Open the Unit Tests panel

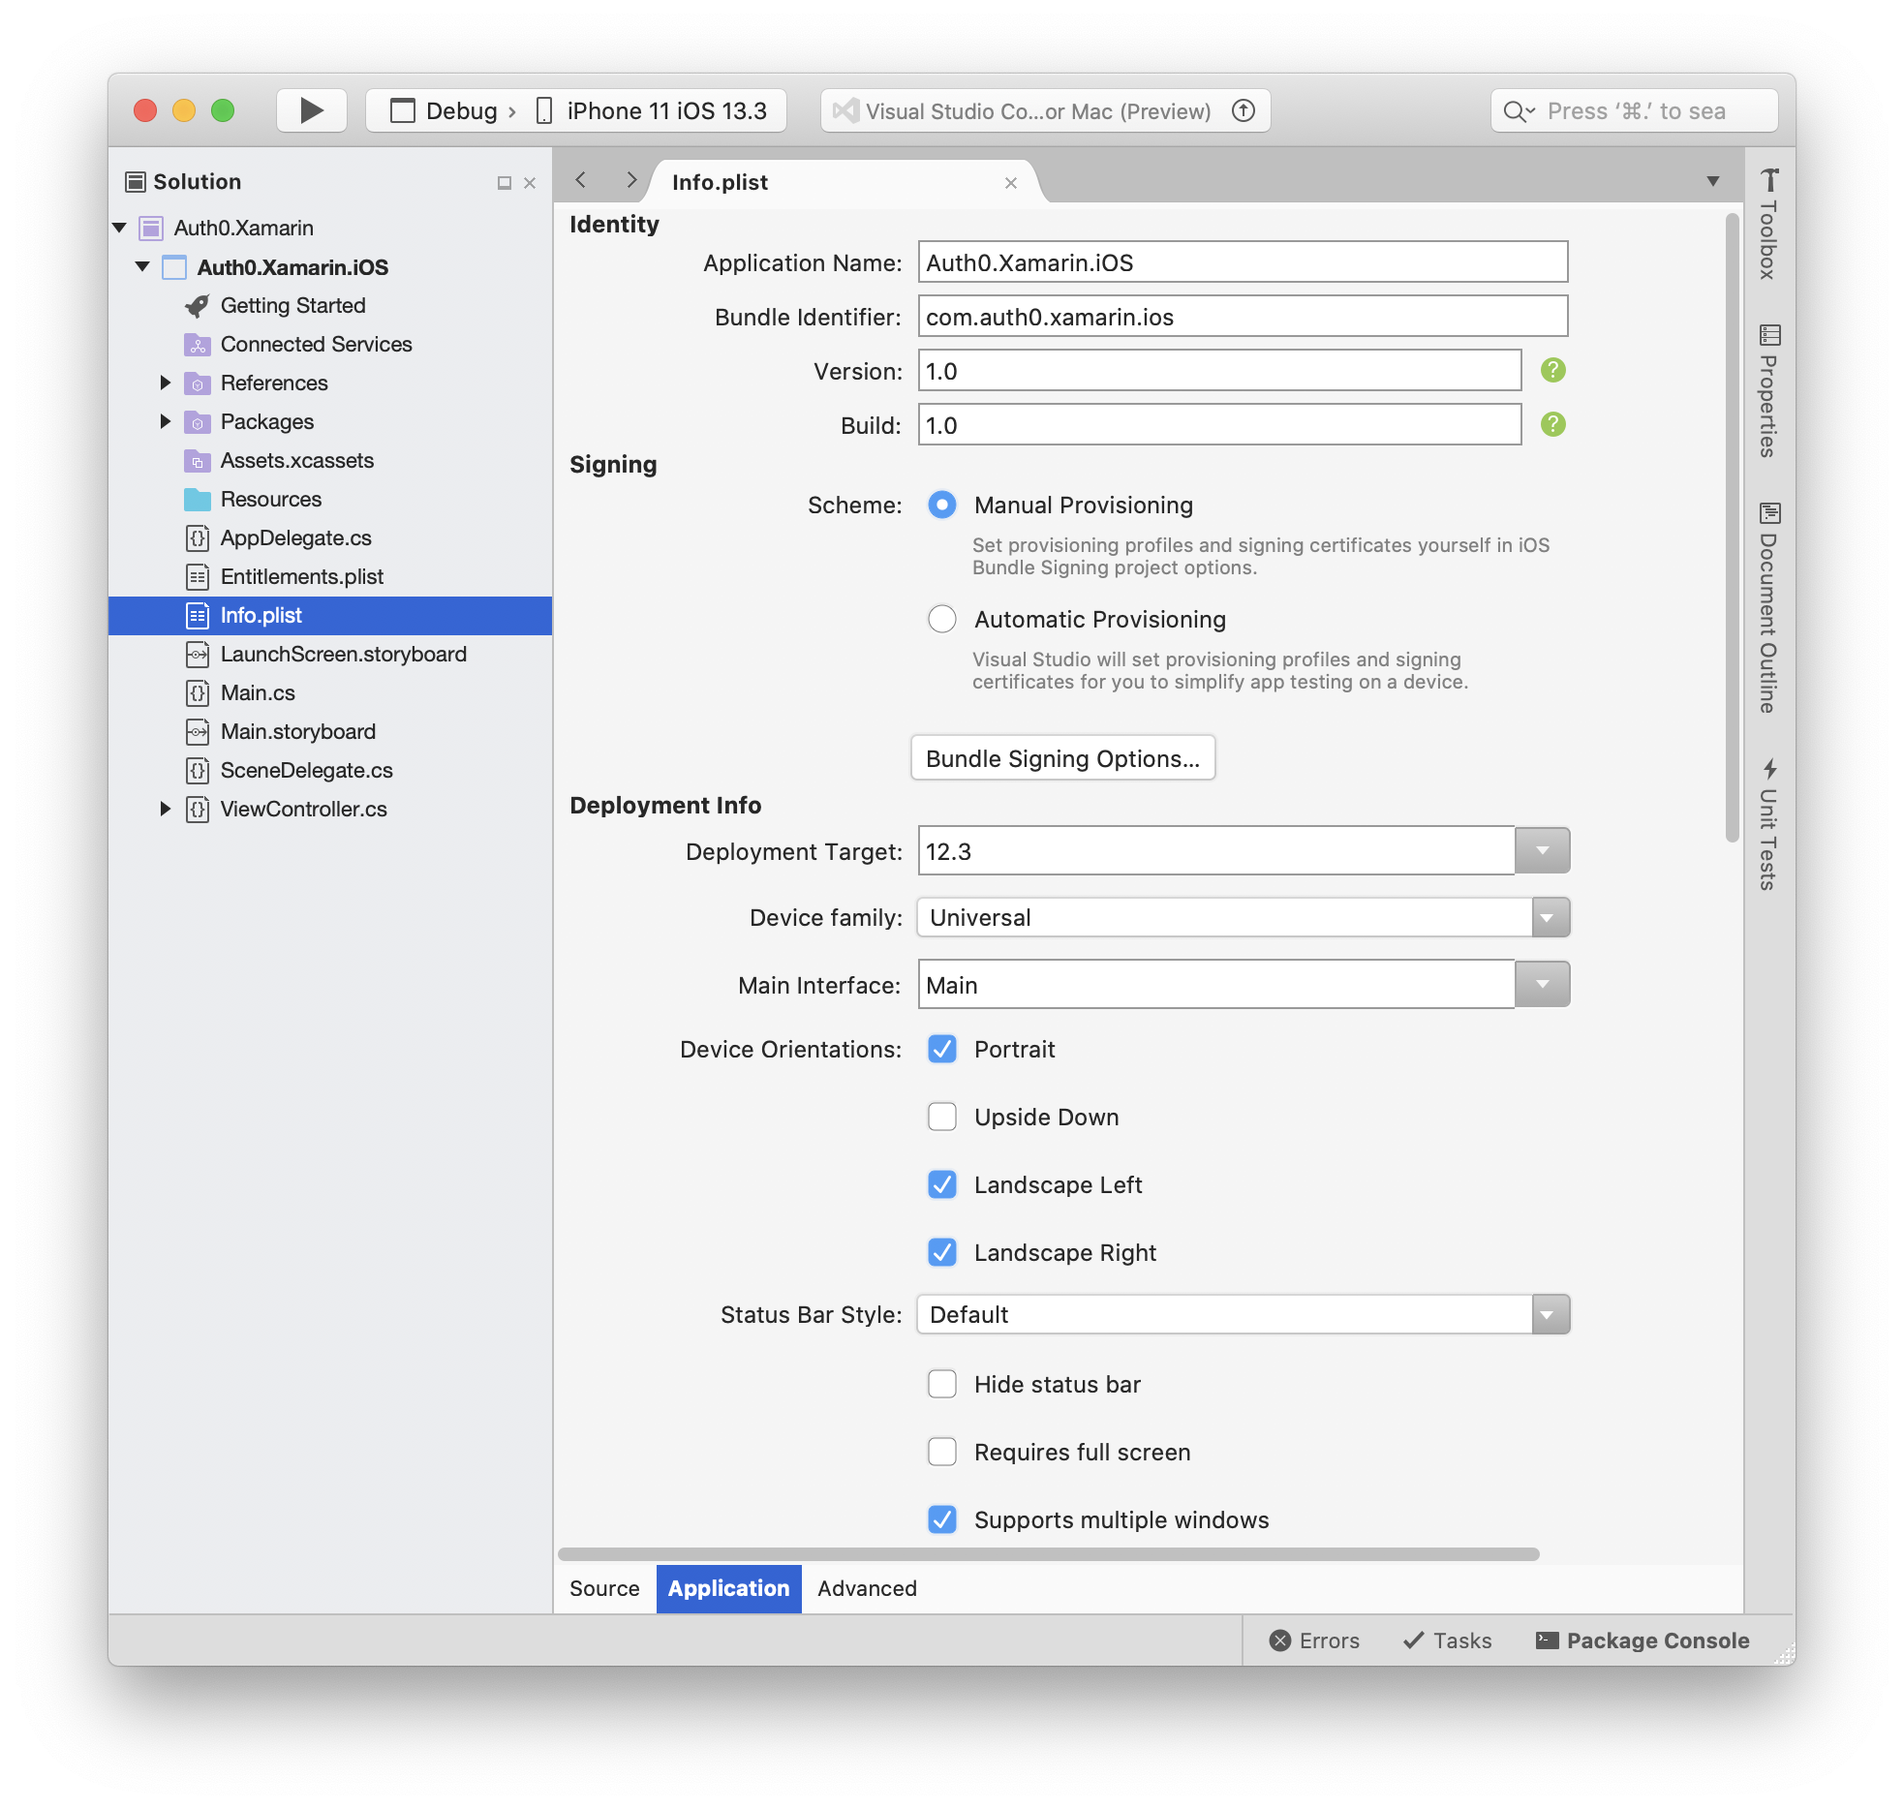coord(1768,825)
